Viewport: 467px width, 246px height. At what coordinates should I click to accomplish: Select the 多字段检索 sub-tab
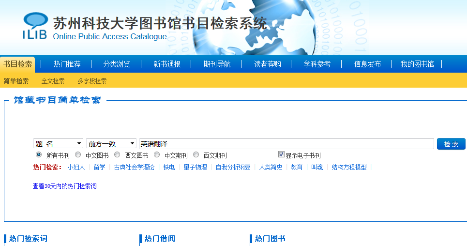[x=92, y=81]
